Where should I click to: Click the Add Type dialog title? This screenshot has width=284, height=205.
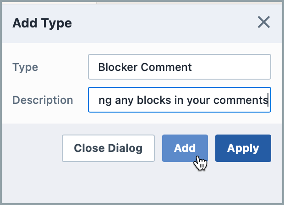click(42, 23)
